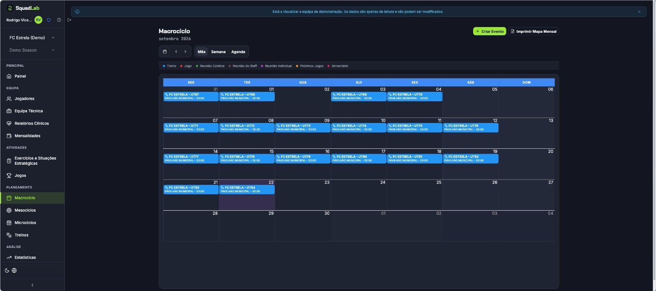656x291 pixels.
Task: Click the Relatórios Clínicos heart icon
Action: [x=9, y=123]
